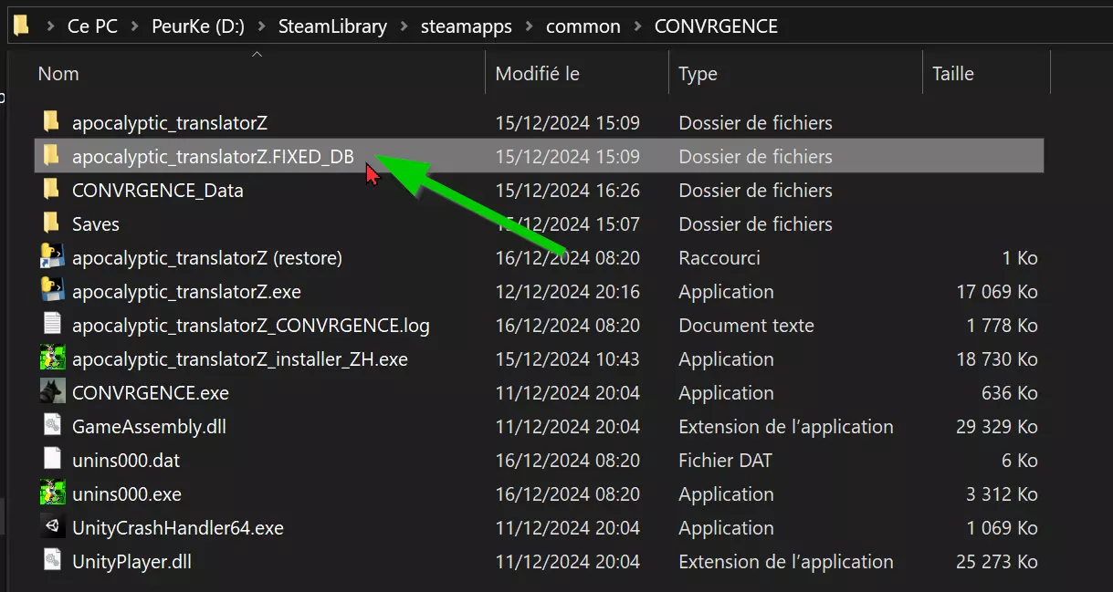This screenshot has width=1113, height=592.
Task: Navigate to SteamLibrary in the breadcrumb
Action: (332, 26)
